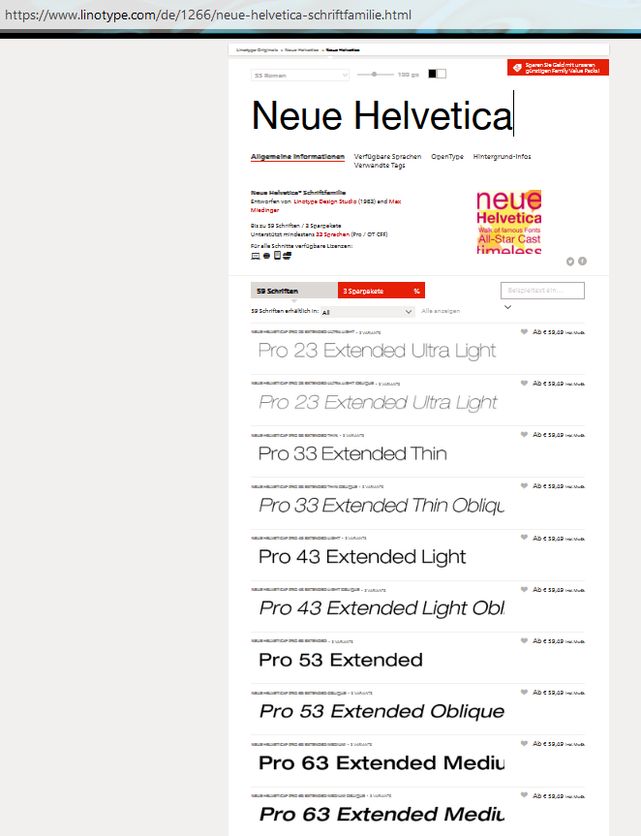Favorite Pro 23 Extended Ultra Light heart

pyautogui.click(x=524, y=331)
